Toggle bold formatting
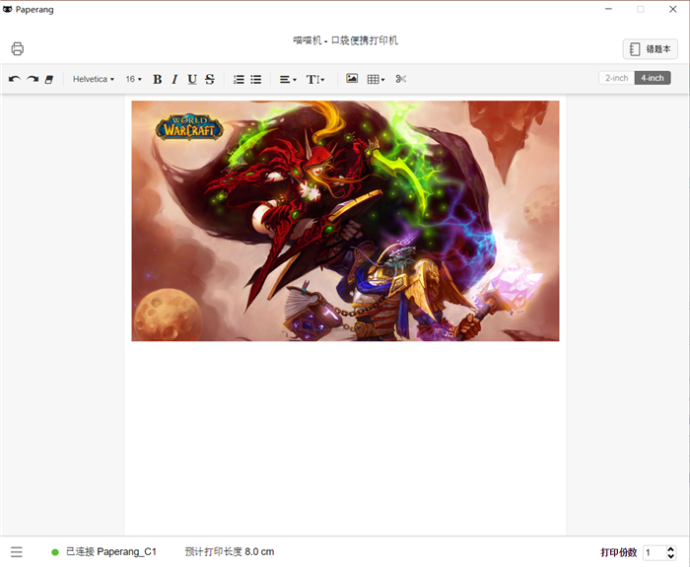This screenshot has width=690, height=567. pyautogui.click(x=157, y=79)
